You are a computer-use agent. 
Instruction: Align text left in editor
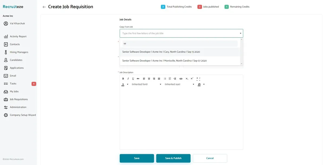144,79
